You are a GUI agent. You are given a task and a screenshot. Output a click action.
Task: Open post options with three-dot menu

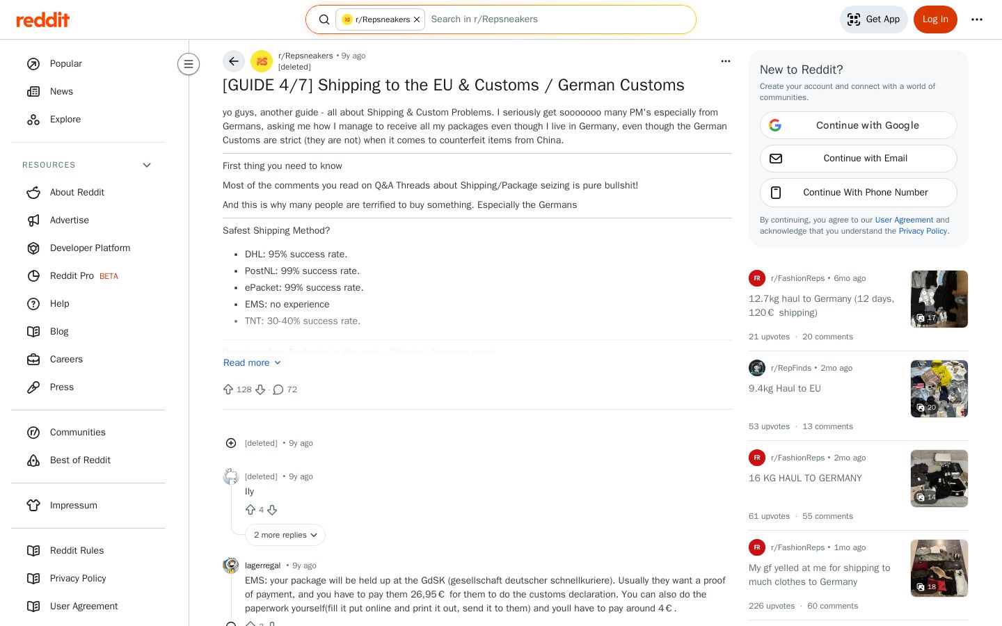(726, 61)
